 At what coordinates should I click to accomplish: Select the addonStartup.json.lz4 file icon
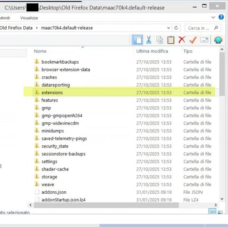(x=37, y=200)
